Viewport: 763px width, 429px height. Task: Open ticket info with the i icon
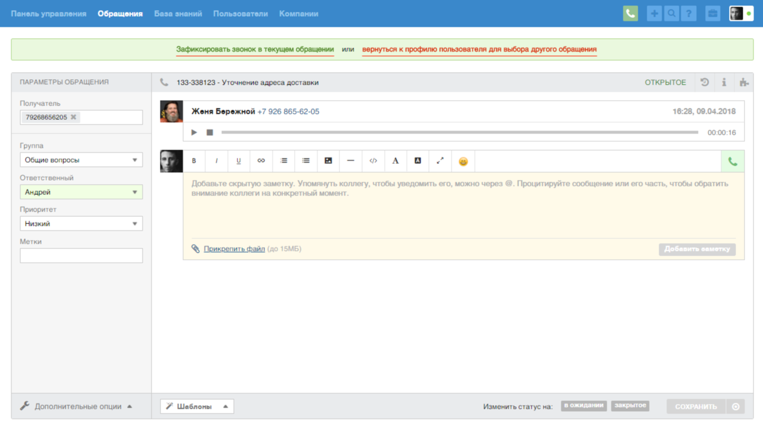pos(724,82)
